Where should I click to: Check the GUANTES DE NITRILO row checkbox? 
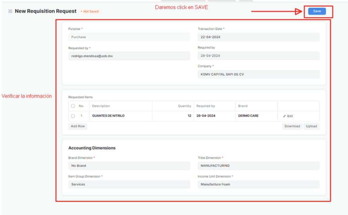coord(73,116)
